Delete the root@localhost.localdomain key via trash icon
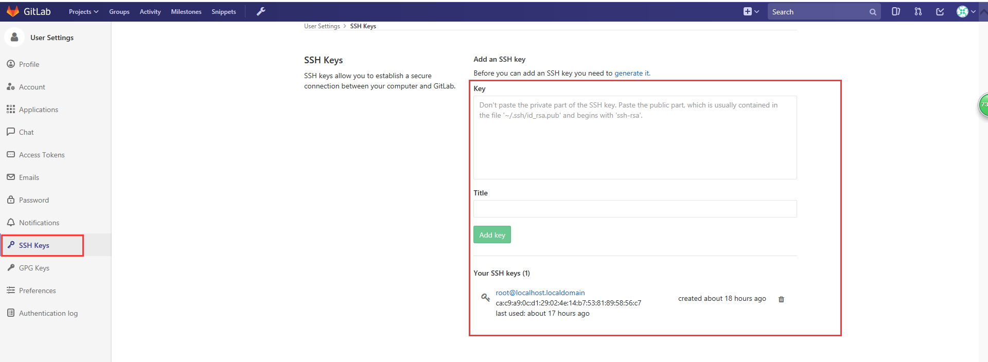 click(x=781, y=299)
